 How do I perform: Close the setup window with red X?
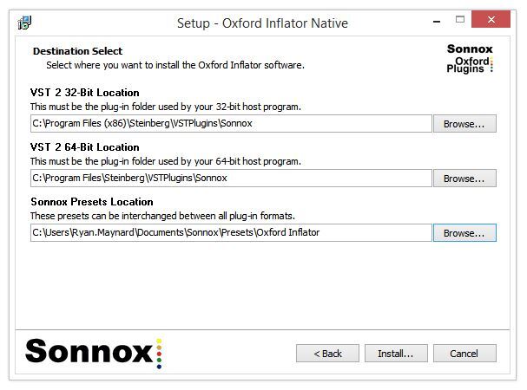click(x=491, y=19)
